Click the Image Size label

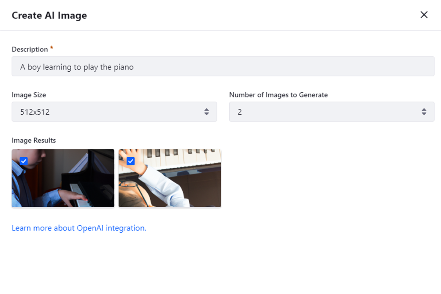[29, 95]
